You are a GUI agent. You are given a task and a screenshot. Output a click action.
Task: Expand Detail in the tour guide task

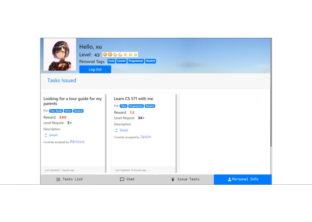pos(53,135)
